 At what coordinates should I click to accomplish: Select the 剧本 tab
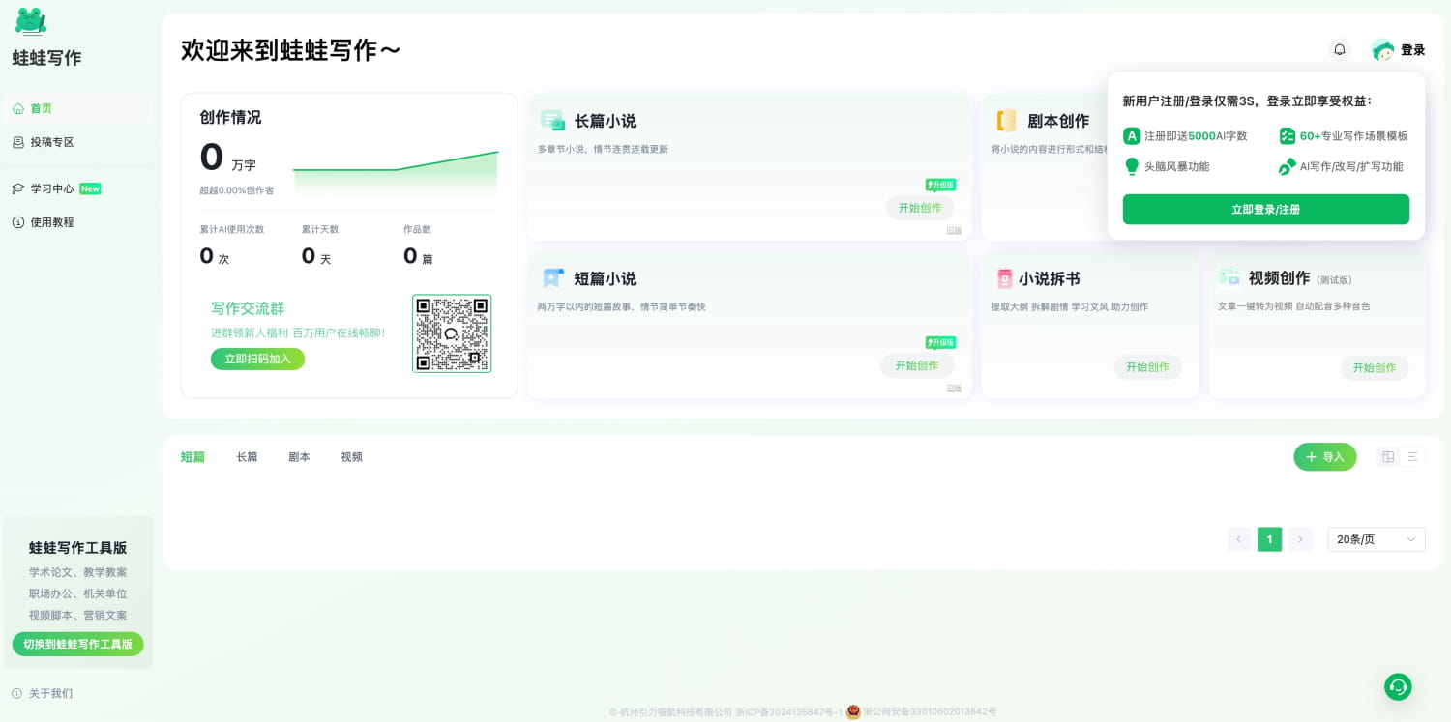pyautogui.click(x=299, y=457)
